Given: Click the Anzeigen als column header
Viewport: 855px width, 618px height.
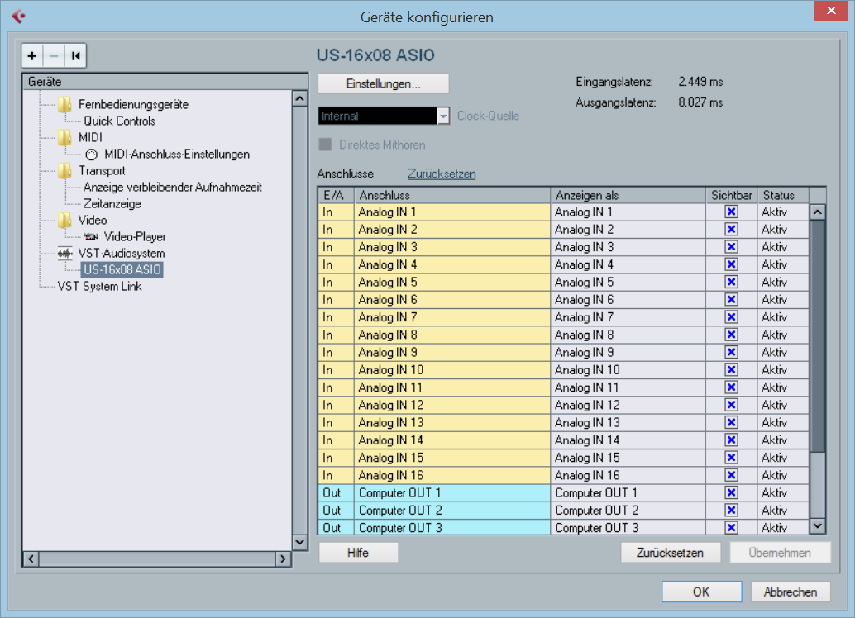Looking at the screenshot, I should [628, 195].
